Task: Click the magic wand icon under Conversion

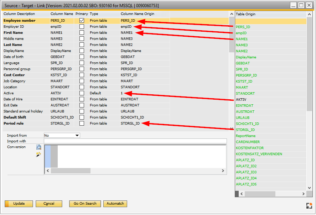Action: 39,154
